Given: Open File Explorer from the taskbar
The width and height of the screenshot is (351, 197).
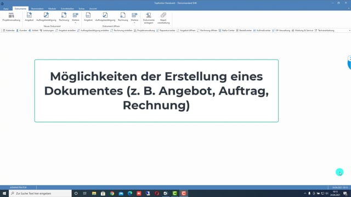Looking at the screenshot, I should (94, 193).
